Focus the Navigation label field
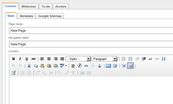 click(x=91, y=44)
